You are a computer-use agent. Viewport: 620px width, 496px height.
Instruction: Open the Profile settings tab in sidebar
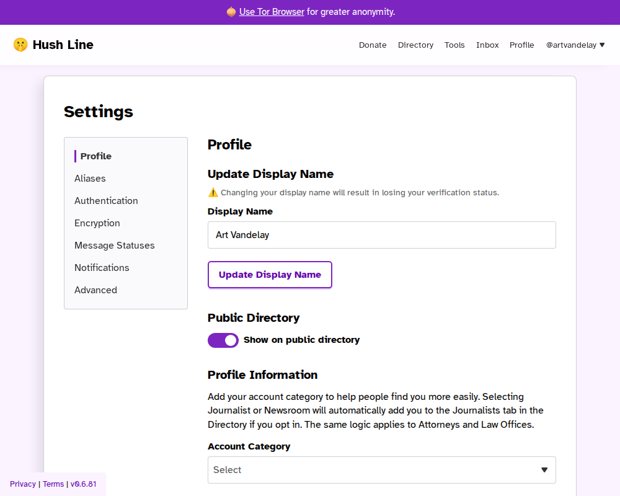click(96, 156)
